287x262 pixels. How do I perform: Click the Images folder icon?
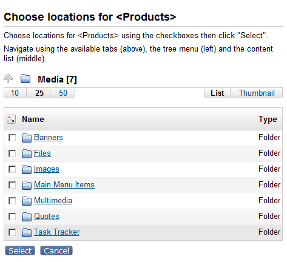[x=27, y=169]
